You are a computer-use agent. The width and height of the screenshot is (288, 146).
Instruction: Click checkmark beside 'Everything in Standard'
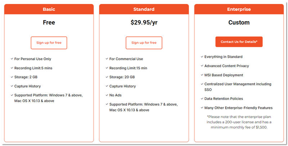pyautogui.click(x=202, y=57)
